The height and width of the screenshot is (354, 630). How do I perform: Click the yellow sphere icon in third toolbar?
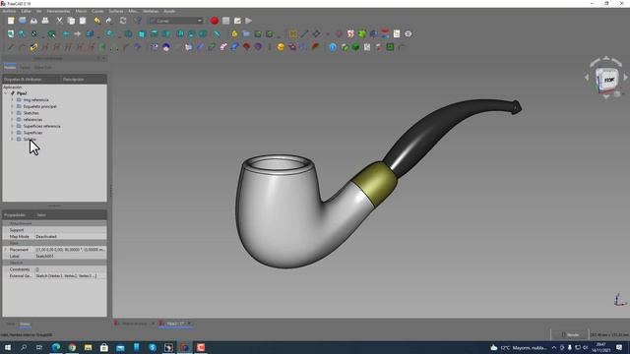point(281,47)
